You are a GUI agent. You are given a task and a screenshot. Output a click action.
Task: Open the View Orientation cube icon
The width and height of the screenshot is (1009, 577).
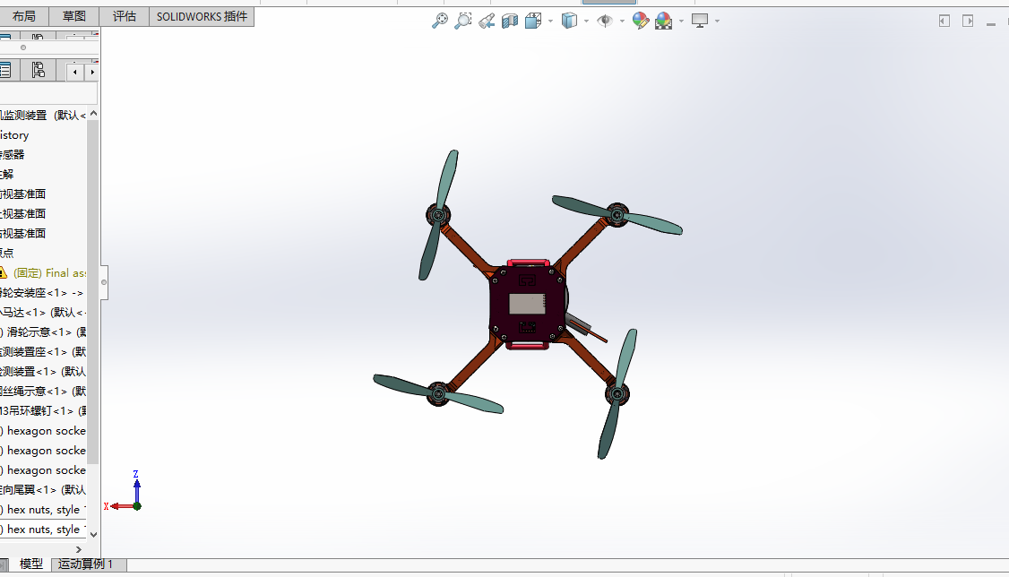click(x=533, y=22)
